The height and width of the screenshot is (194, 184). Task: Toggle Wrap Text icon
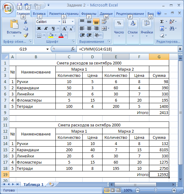(x=104, y=21)
